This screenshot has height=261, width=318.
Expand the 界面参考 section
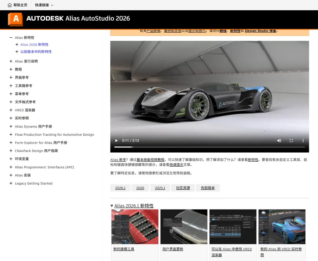[x=11, y=77]
